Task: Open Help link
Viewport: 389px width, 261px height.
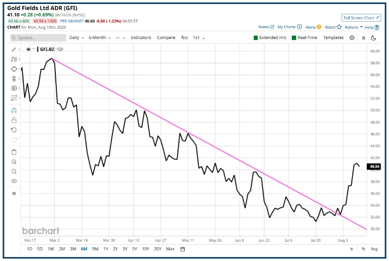Action: [x=372, y=27]
